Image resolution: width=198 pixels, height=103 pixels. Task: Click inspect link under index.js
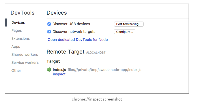pos(59,74)
